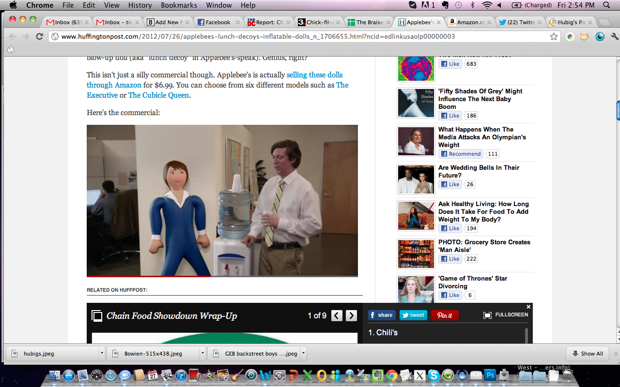Viewport: 620px width, 387px height.
Task: Open the slideshow in FULLSCREEN
Action: pyautogui.click(x=506, y=315)
